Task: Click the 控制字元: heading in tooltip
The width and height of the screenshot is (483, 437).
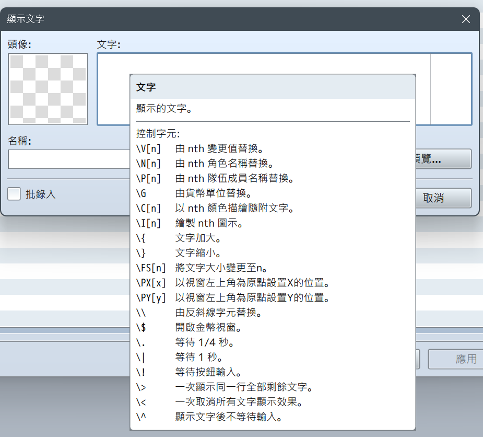Action: coord(158,133)
